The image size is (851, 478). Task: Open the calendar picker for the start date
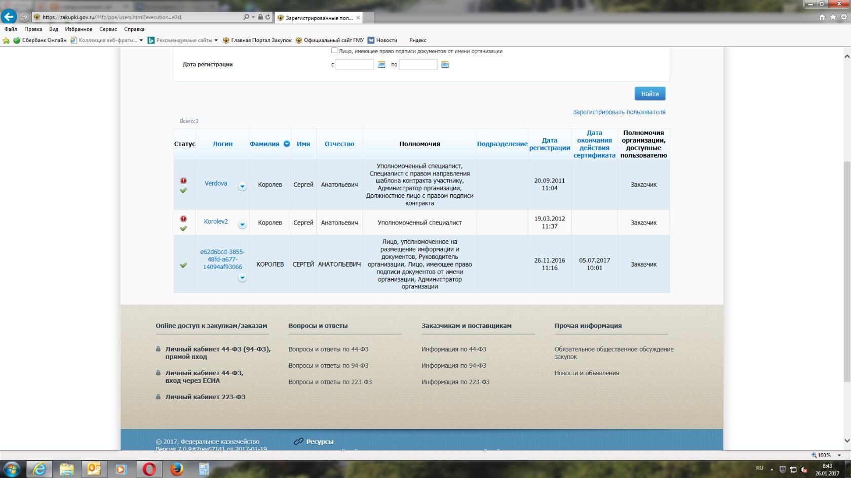(381, 64)
